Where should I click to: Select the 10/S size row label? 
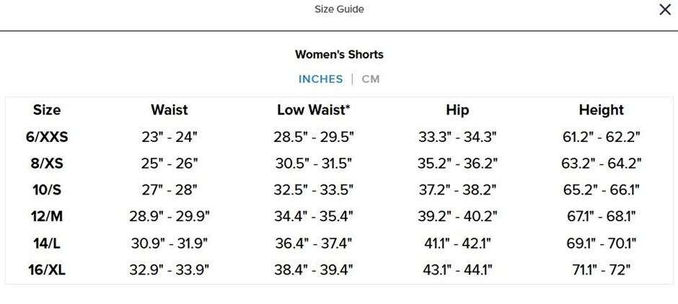(x=47, y=190)
